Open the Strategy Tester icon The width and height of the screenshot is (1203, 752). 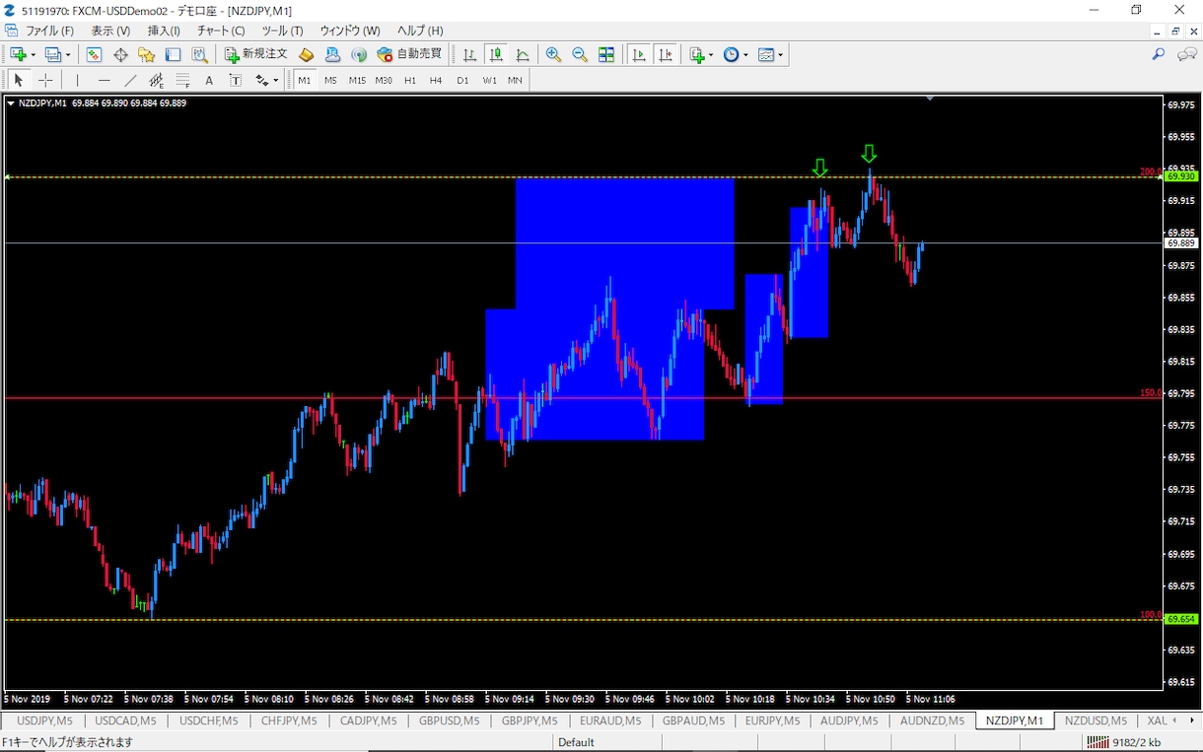tap(200, 55)
